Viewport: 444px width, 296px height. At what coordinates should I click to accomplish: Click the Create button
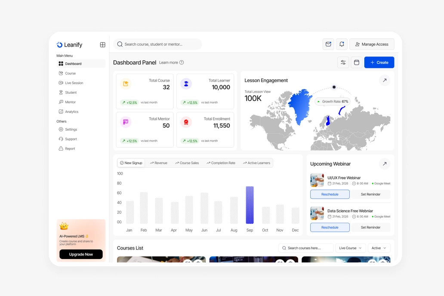[x=379, y=62]
